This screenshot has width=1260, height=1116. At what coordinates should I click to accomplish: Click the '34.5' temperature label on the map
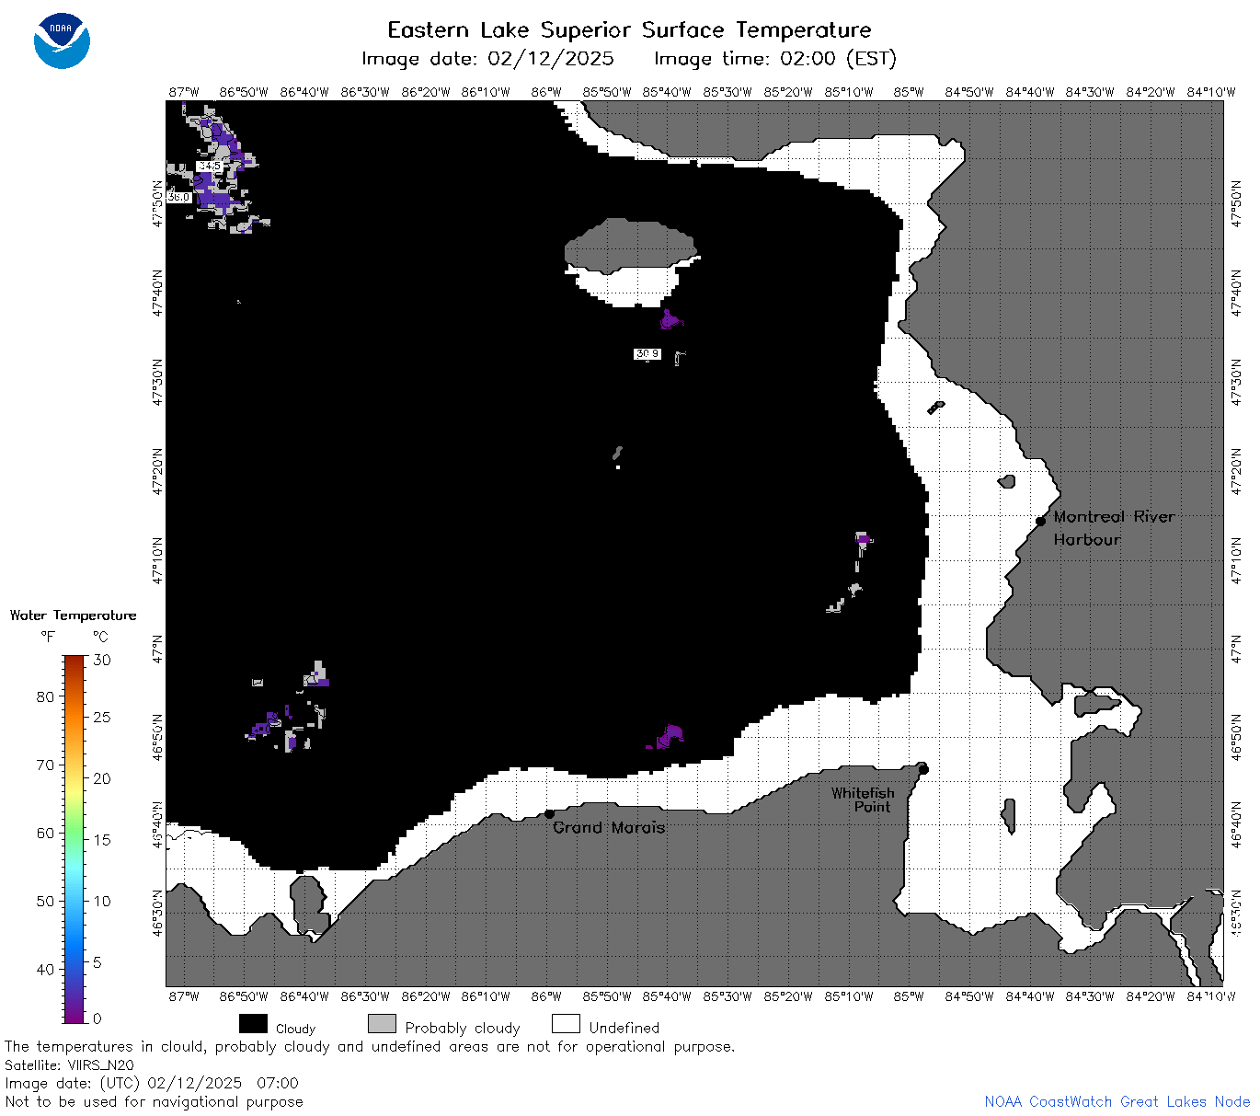[210, 167]
